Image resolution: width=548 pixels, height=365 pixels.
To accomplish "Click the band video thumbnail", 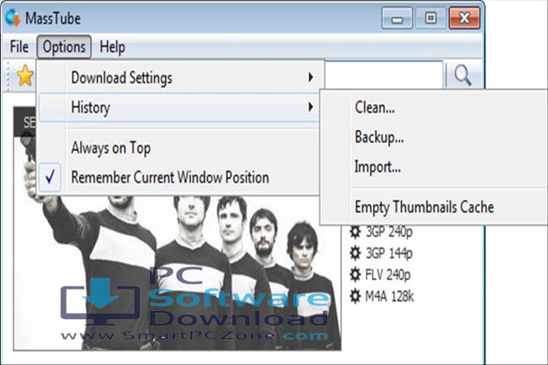I will [177, 272].
